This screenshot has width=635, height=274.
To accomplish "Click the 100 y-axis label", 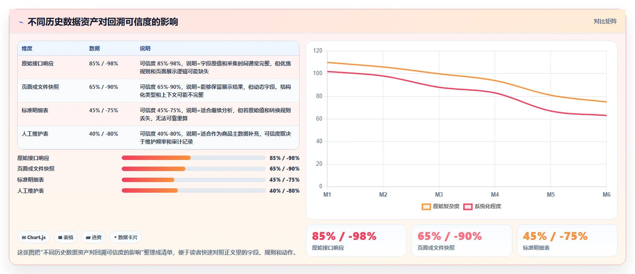I will pos(318,73).
